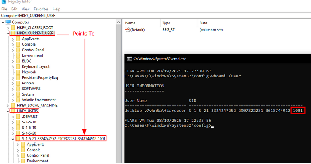Expand the Control Panel key under HKEY_CURRENT_USER
Viewport: 311px width, 164px height.
pos(13,50)
